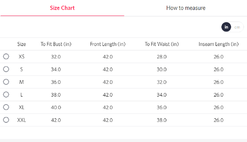Viewport: 247px width, 142px height.
Task: Select the XS size radio button
Action: tap(6, 57)
